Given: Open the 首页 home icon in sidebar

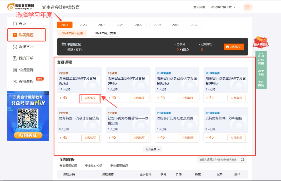Looking at the screenshot, I should (x=15, y=24).
